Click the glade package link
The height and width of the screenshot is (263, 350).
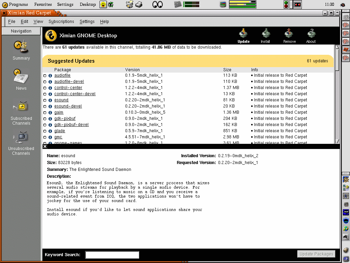pos(59,131)
